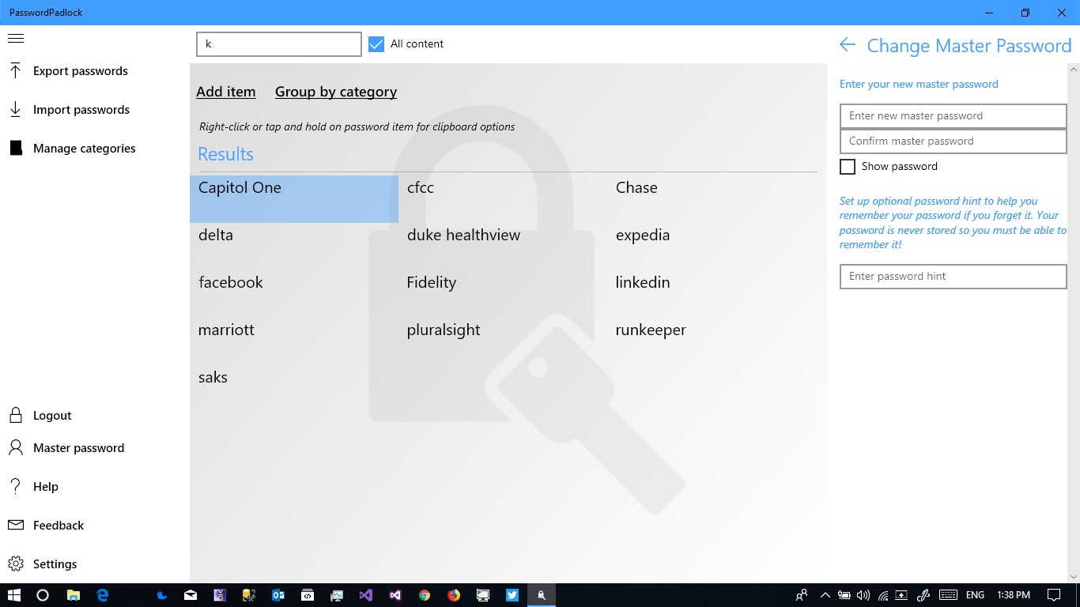Open the Windows Start menu
Viewport: 1080px width, 607px height.
pyautogui.click(x=13, y=594)
